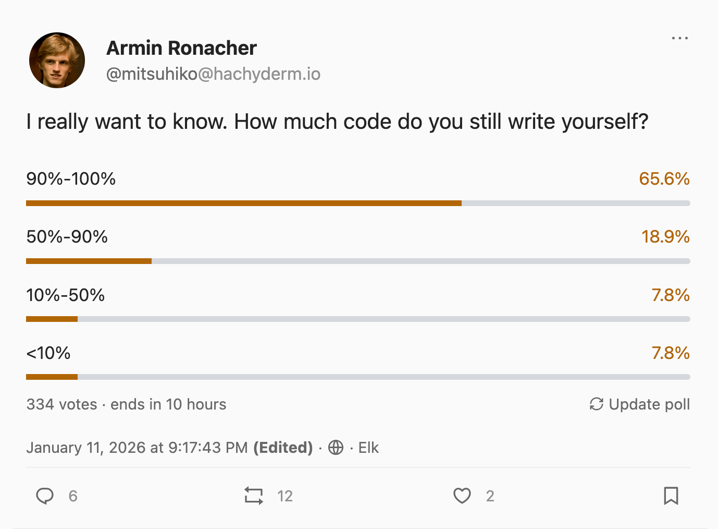Click the refresh icon beside Update poll
The height and width of the screenshot is (529, 718).
tap(596, 404)
